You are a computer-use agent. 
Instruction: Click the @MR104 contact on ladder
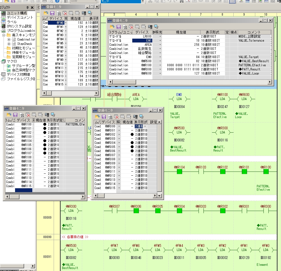(179, 172)
